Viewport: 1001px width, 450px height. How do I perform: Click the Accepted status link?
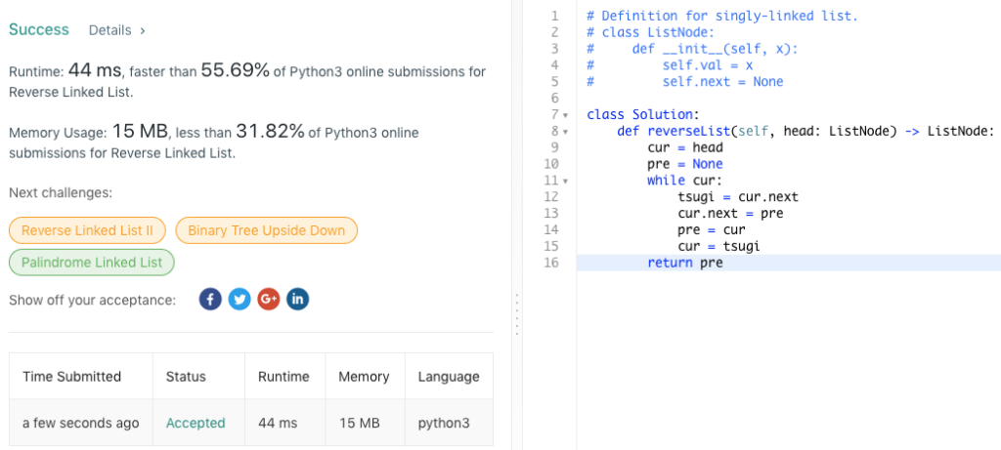point(196,423)
